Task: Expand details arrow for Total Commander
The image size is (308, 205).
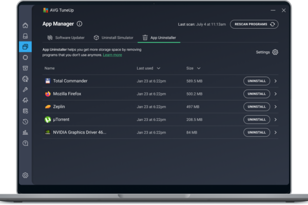Action: [x=276, y=81]
